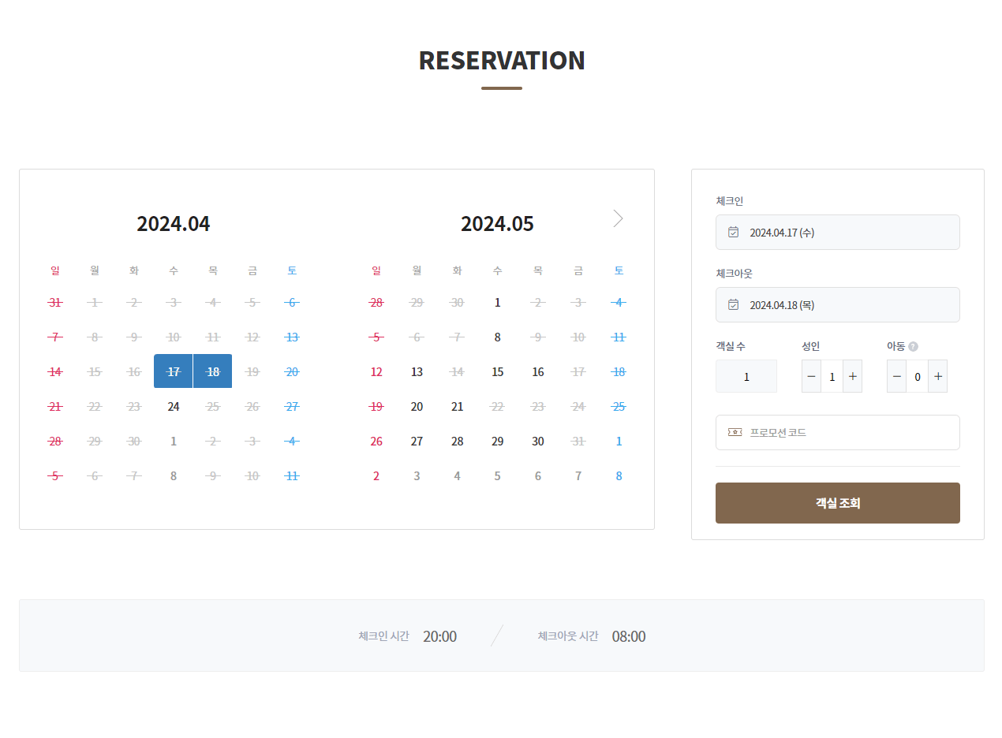Click the check-in time value 20:00

(x=439, y=636)
